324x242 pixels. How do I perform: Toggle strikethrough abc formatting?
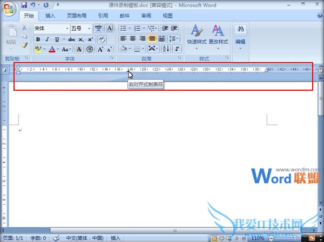point(71,39)
